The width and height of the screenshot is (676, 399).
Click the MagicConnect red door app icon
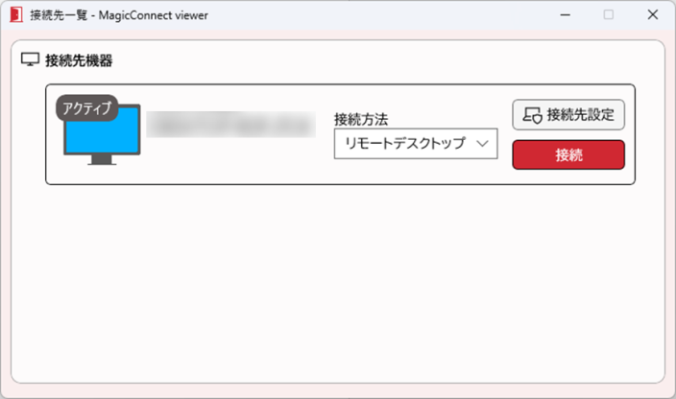tap(16, 14)
